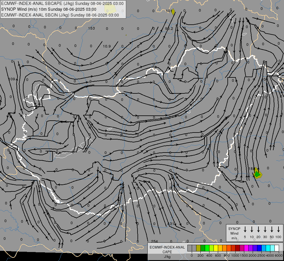Screen dimensions: 284x261
Task: Click the value 431 on map
Action: tap(171, 224)
